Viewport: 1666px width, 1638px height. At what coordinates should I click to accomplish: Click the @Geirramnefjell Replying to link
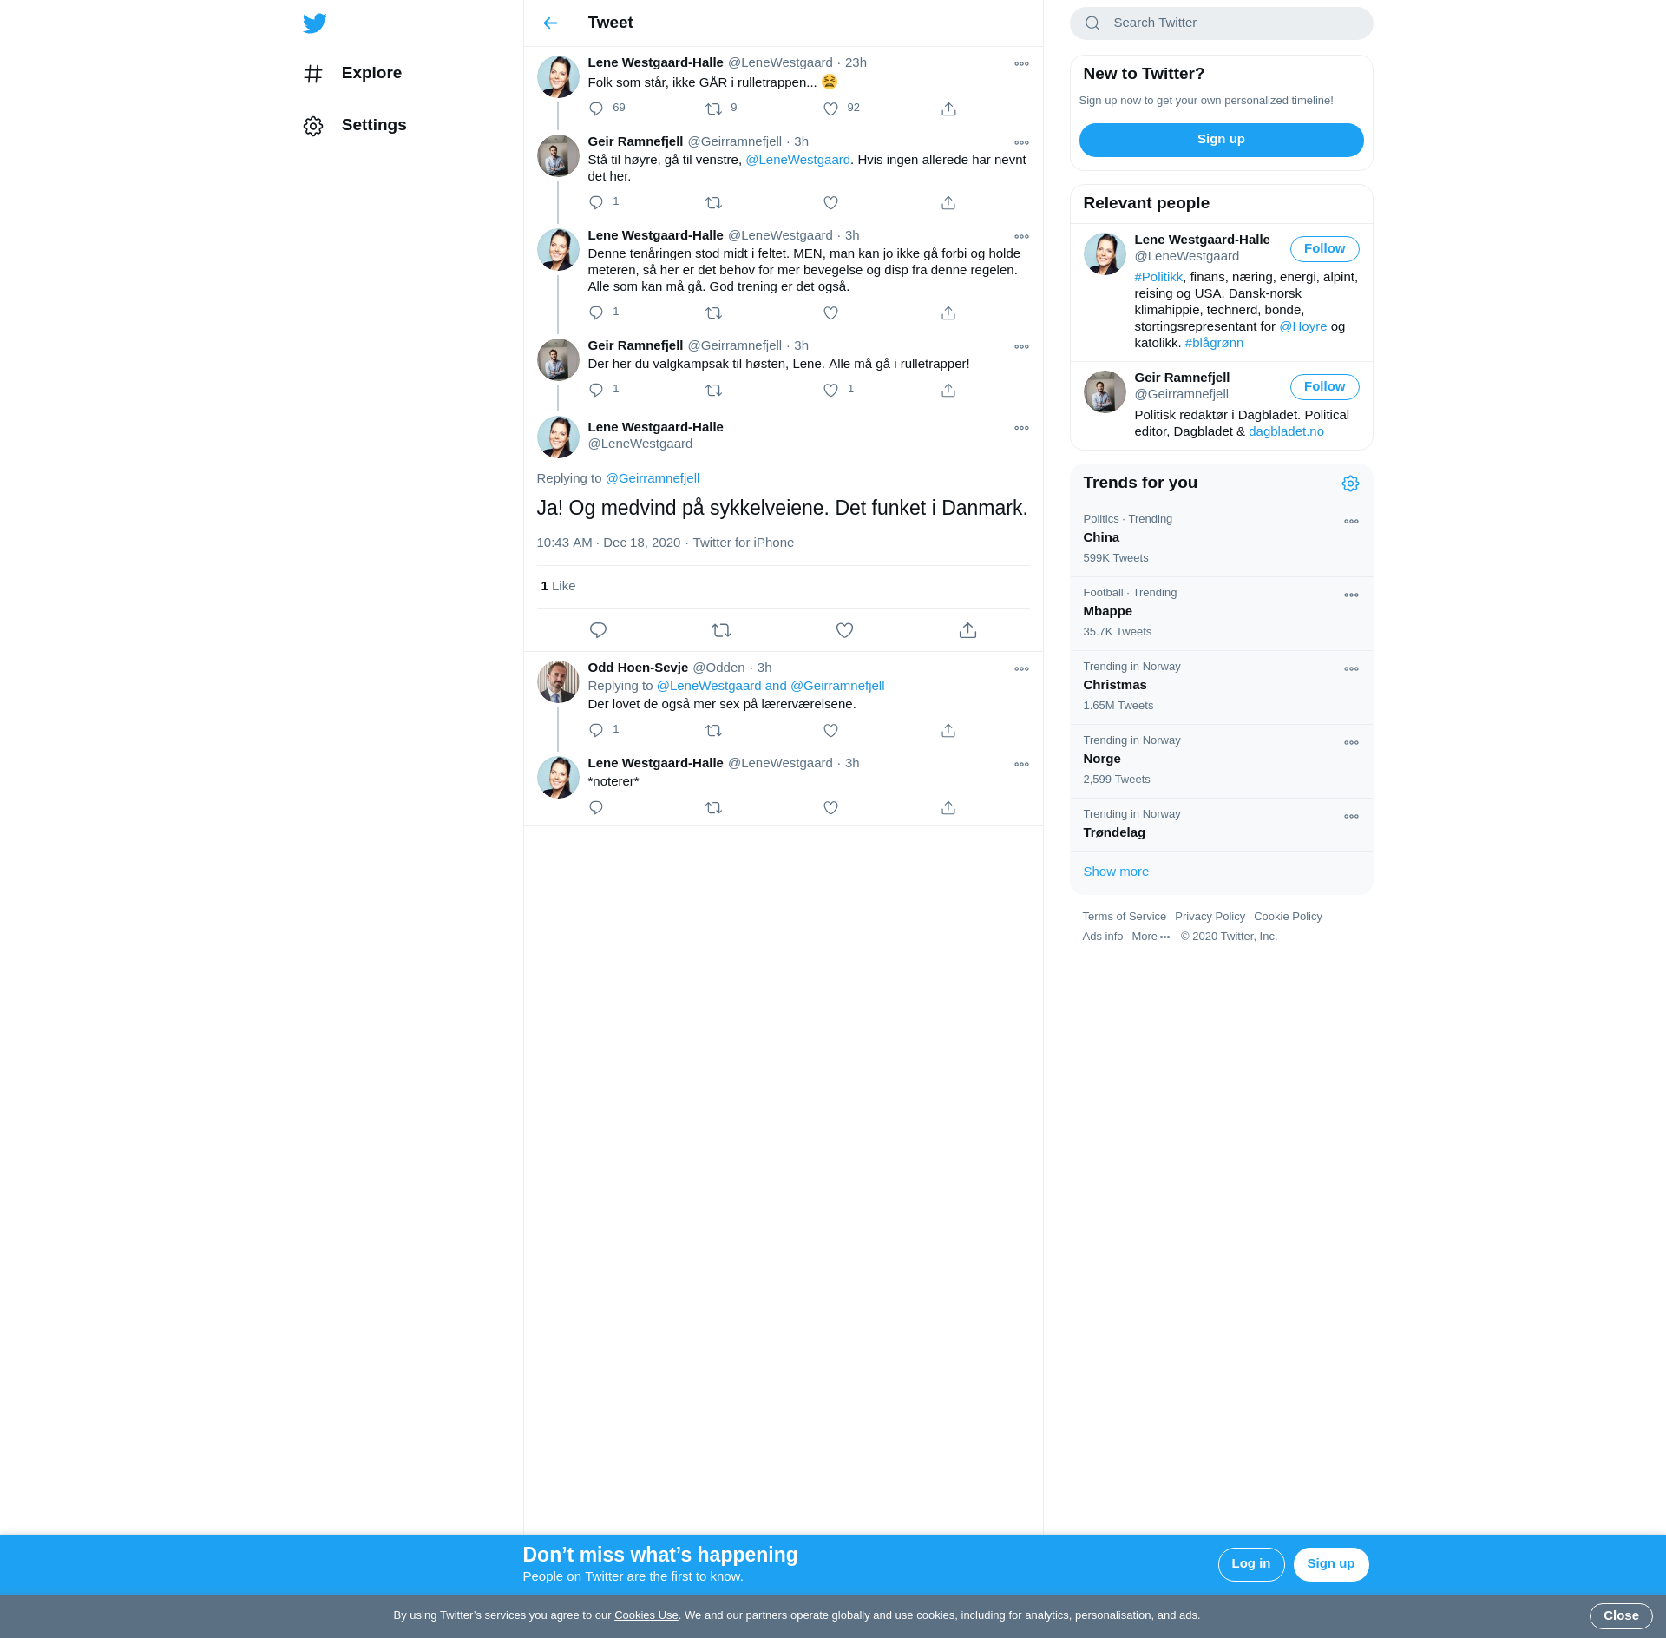pos(652,478)
